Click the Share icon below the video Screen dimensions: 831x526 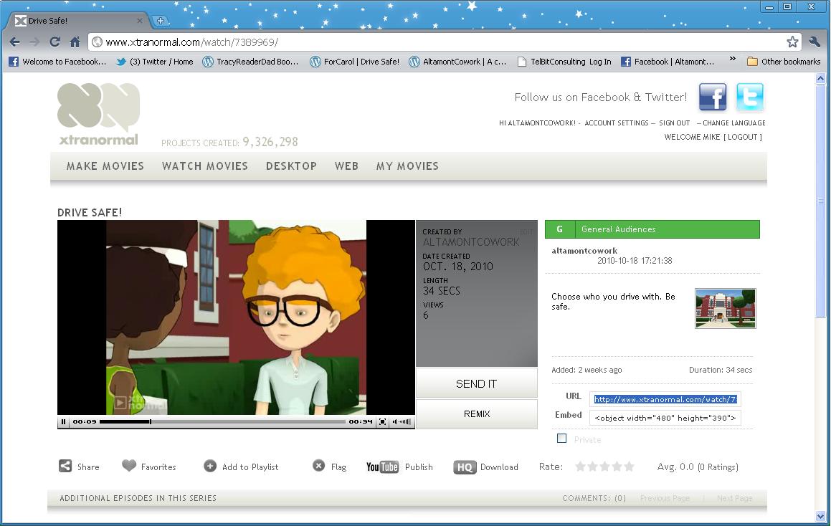click(x=65, y=466)
